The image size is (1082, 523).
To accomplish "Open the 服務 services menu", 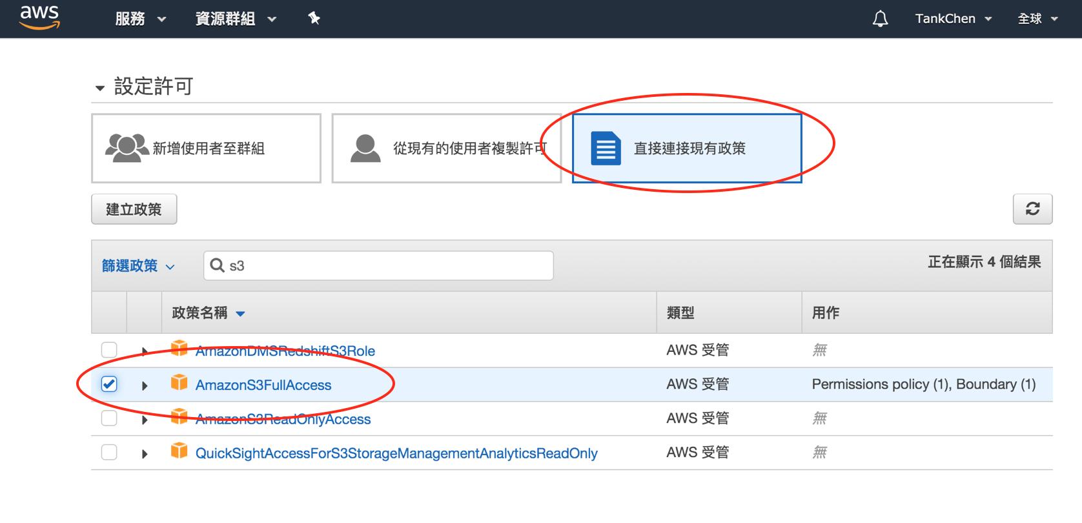I will tap(140, 19).
